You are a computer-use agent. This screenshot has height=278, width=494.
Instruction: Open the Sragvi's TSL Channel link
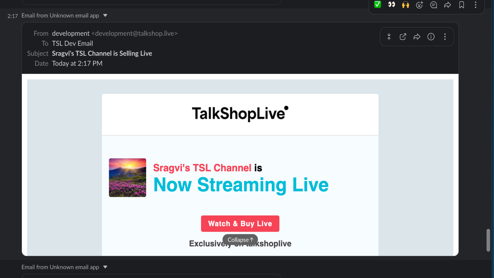[x=202, y=168]
